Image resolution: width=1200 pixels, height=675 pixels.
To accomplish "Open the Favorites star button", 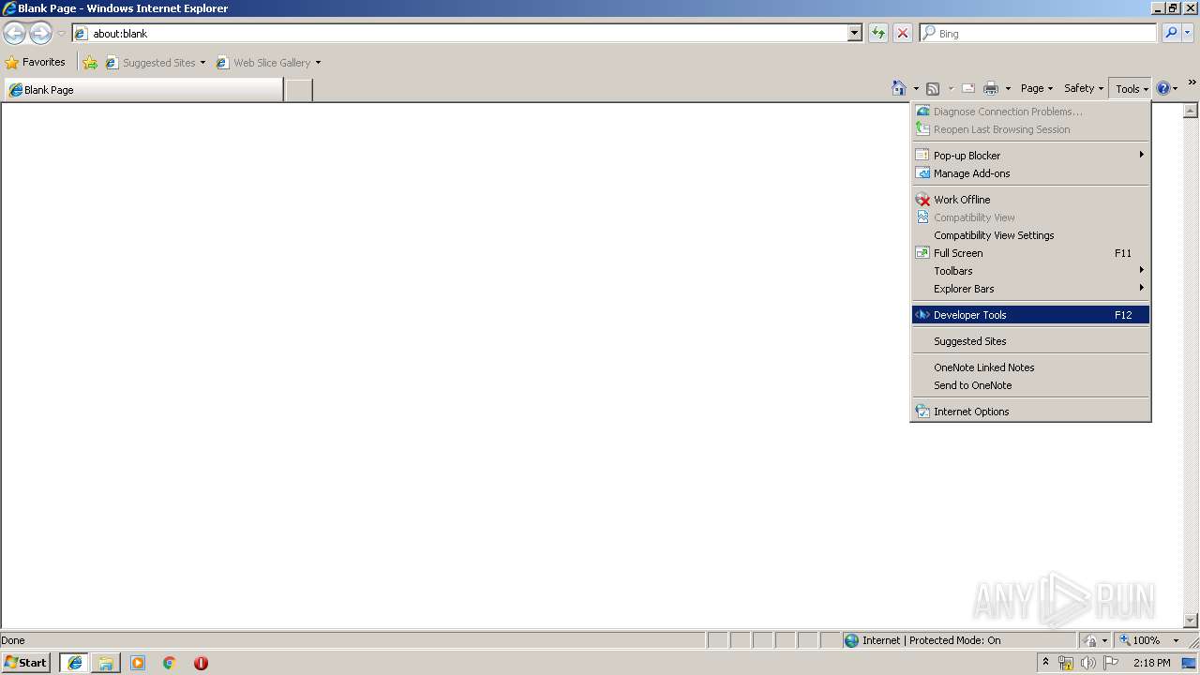I will (36, 63).
